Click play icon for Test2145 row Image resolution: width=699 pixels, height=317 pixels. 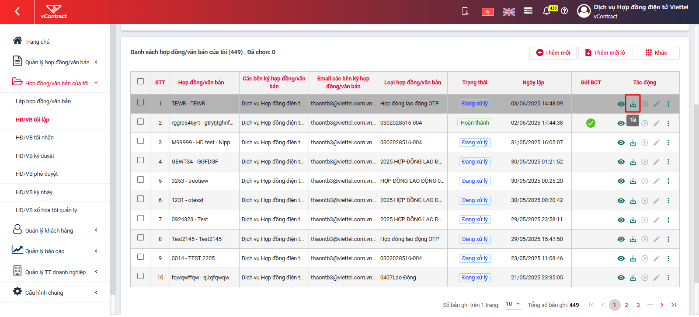pyautogui.click(x=644, y=239)
